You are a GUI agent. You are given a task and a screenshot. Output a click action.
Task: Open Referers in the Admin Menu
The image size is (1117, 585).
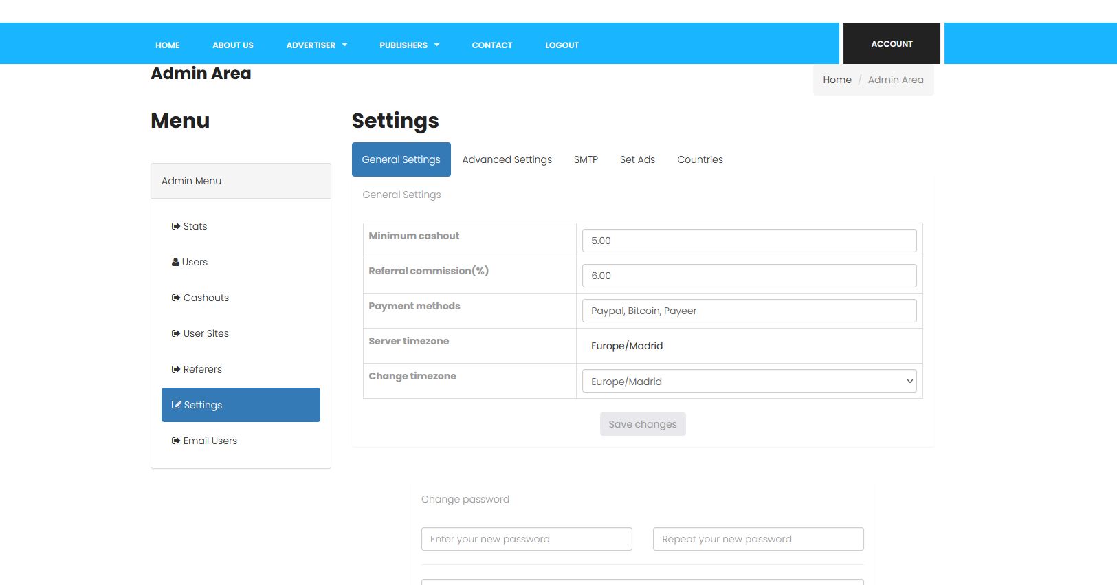point(241,369)
